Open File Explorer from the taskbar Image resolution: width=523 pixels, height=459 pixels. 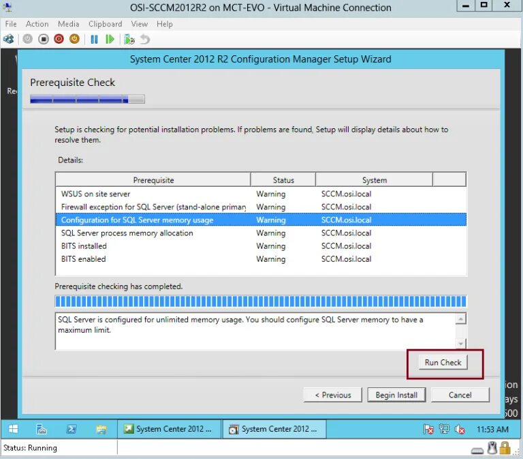tap(101, 429)
